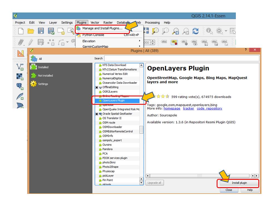The width and height of the screenshot is (267, 200).
Task: Click the Zoom to Selection magnifier icon
Action: 155,31
